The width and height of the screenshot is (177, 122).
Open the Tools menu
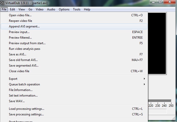(x=77, y=9)
